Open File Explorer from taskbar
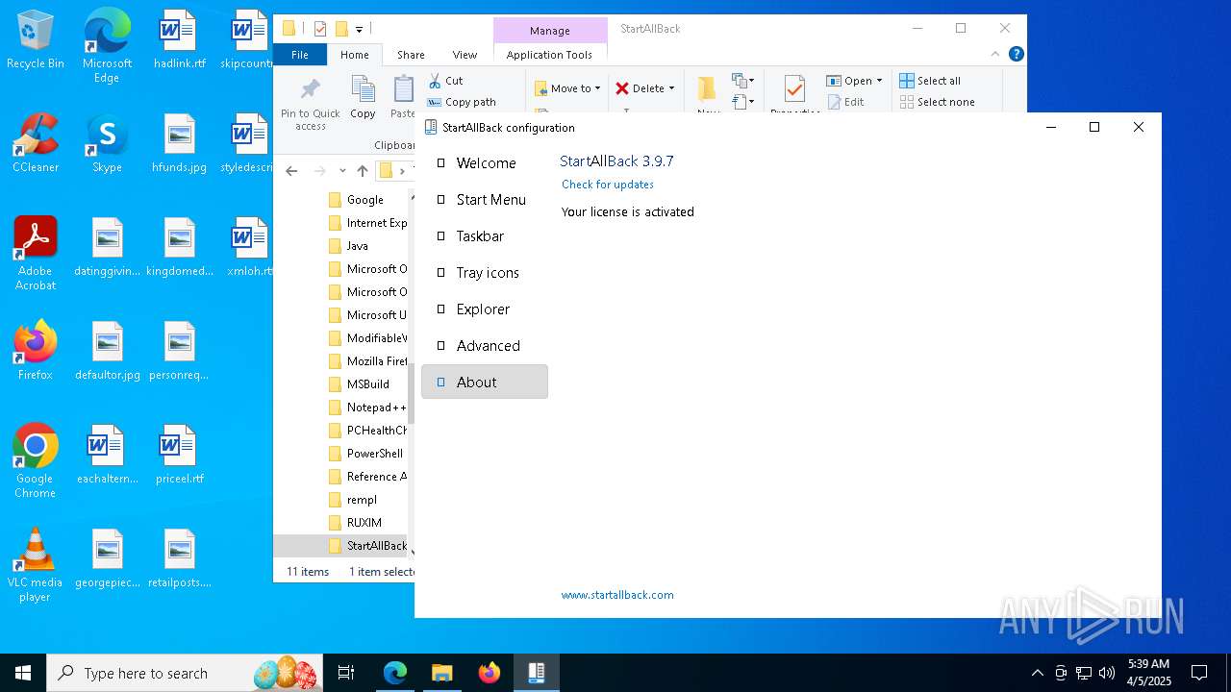Viewport: 1231px width, 692px height. pos(442,673)
